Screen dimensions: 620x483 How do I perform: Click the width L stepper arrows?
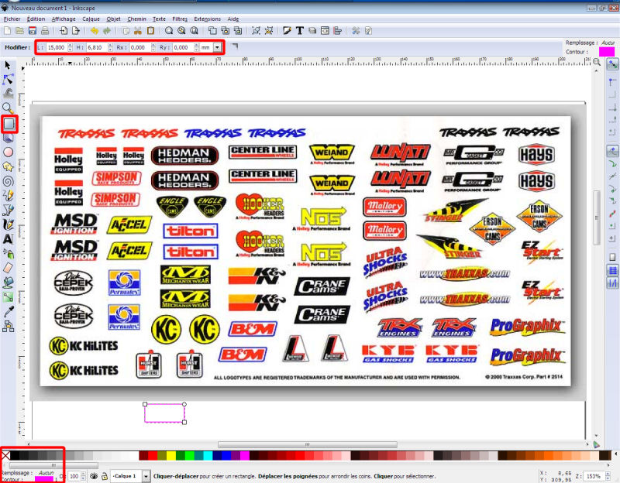coord(70,47)
